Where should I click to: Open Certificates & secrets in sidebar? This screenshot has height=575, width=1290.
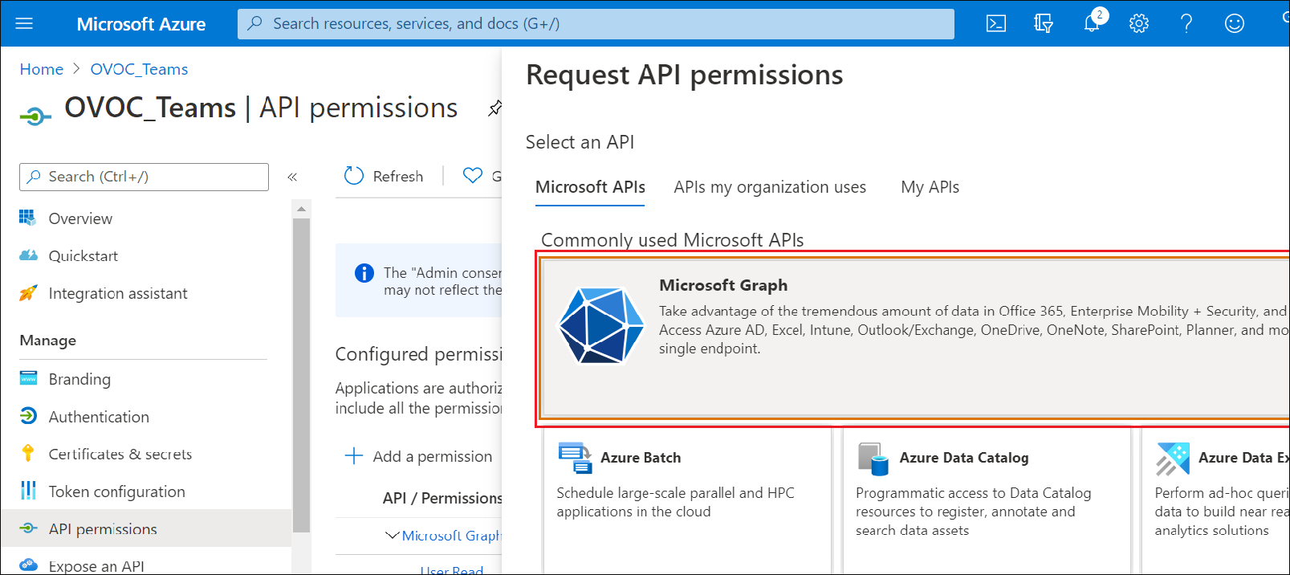[120, 455]
